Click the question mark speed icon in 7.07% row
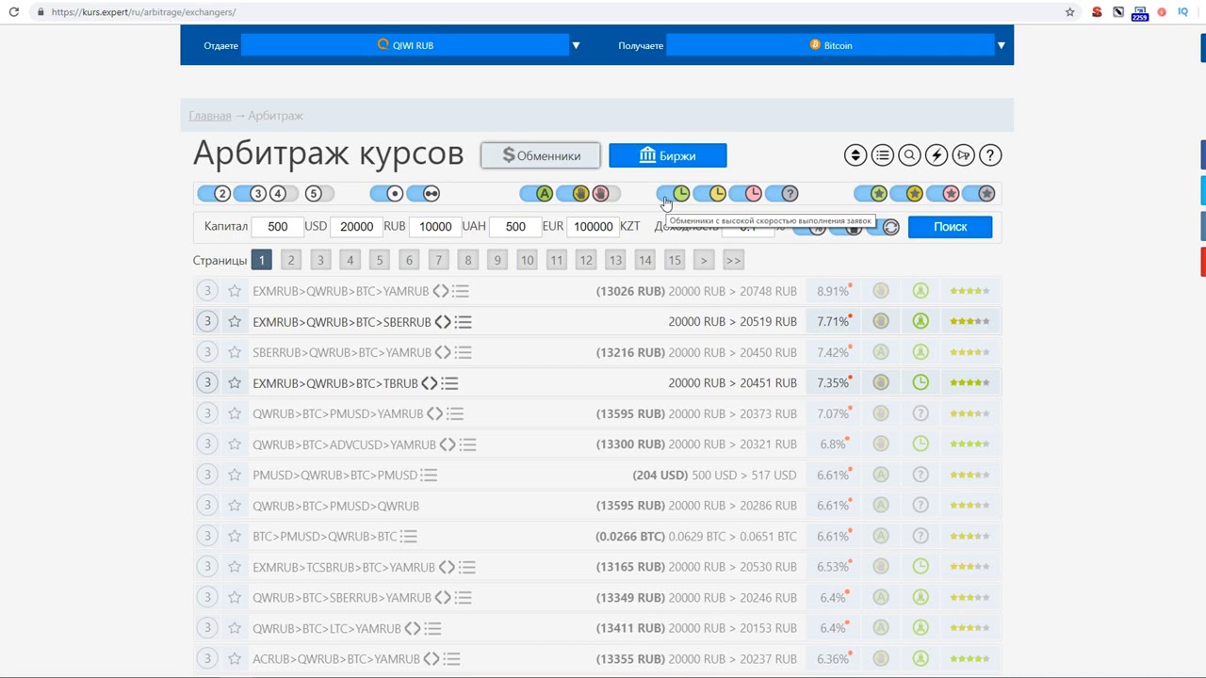The image size is (1206, 678). [921, 413]
